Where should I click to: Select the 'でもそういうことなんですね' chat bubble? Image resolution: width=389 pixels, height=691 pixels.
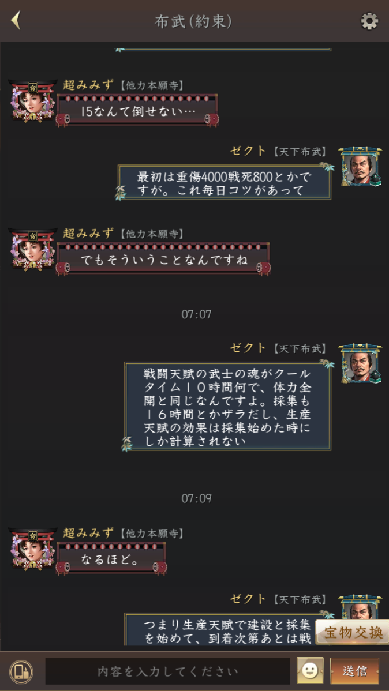[x=163, y=258]
